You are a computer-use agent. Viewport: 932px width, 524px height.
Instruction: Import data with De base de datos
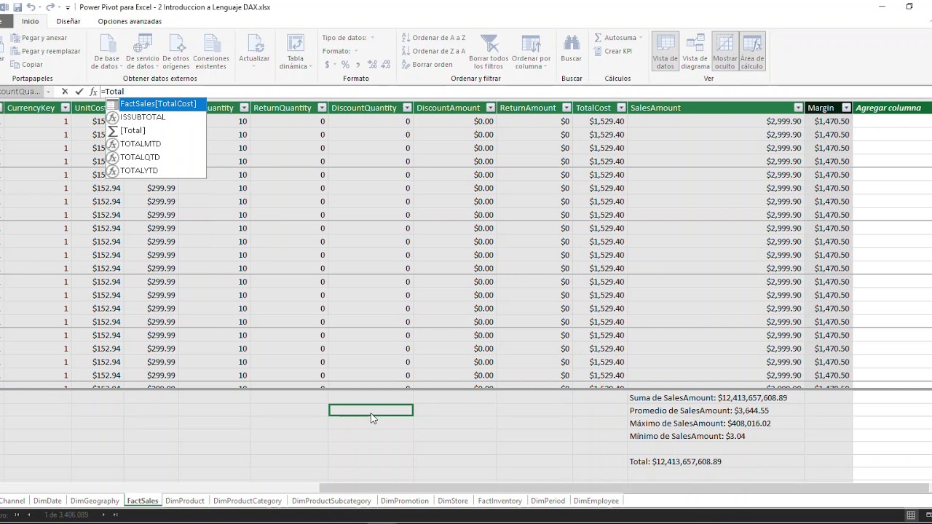(106, 52)
